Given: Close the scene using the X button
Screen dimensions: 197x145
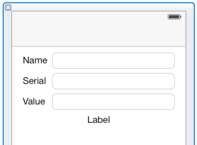Looking at the screenshot, I should click(x=8, y=8).
